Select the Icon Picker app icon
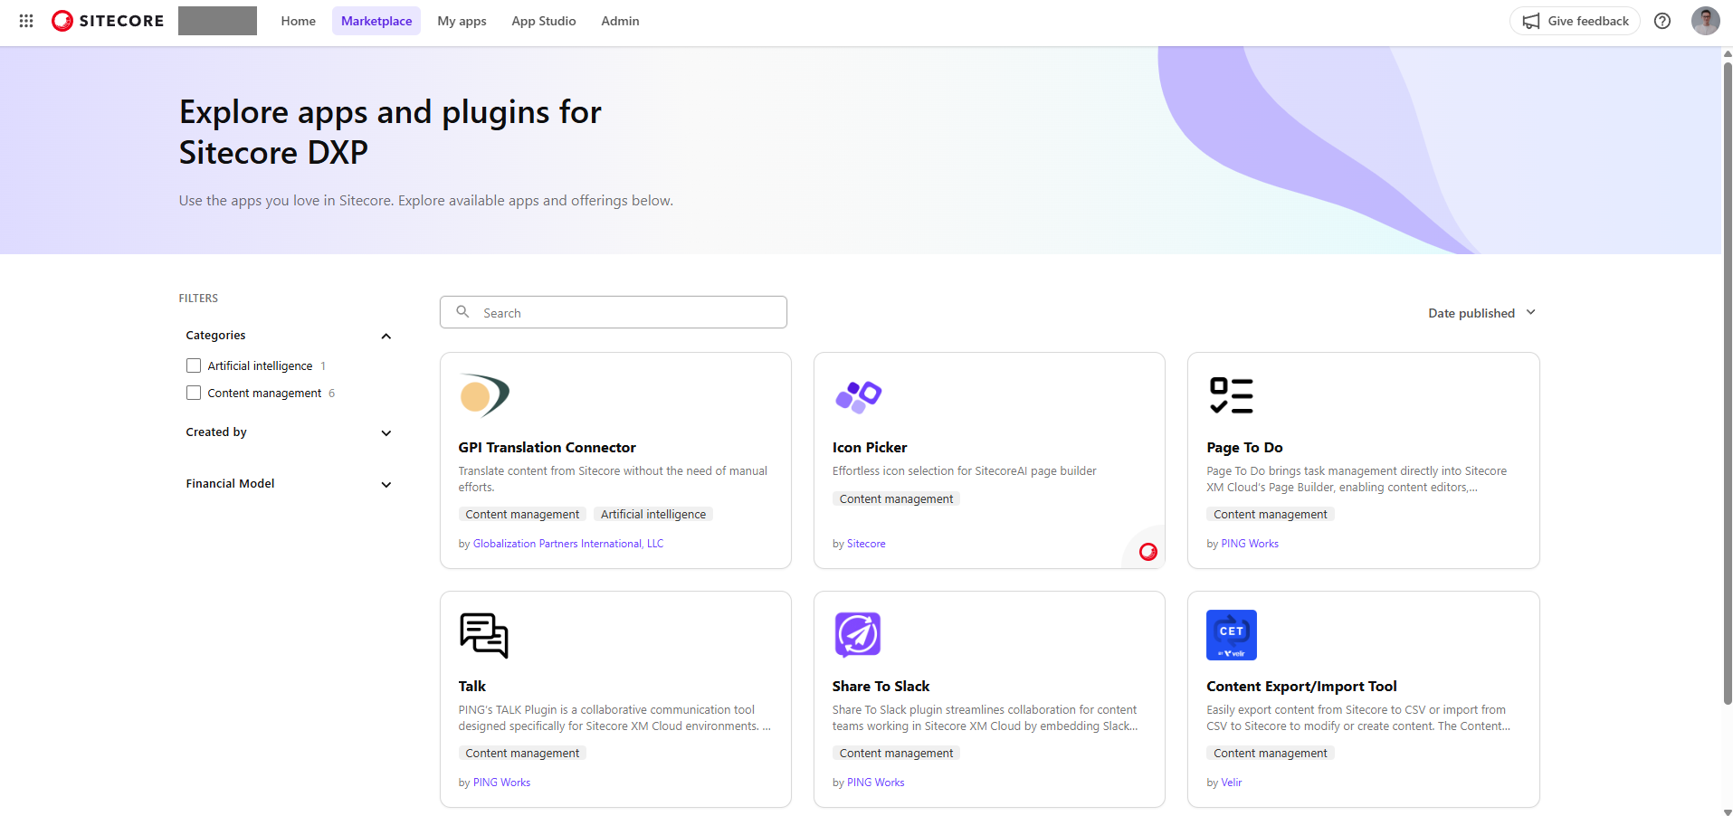This screenshot has height=816, width=1733. tap(858, 395)
